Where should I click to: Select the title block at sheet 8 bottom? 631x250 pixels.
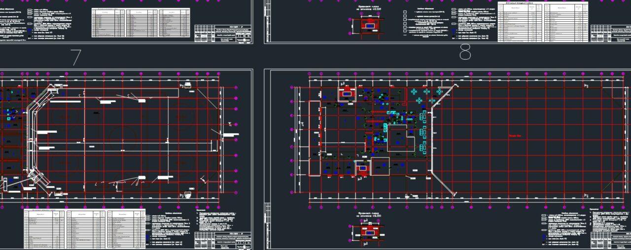(x=610, y=240)
